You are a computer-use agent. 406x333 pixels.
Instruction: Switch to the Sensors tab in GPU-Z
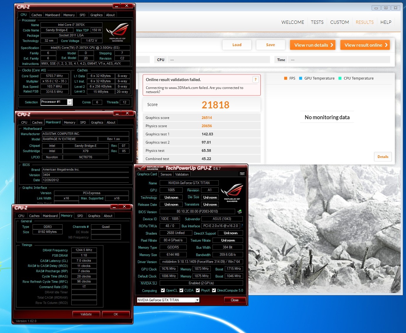tap(166, 174)
